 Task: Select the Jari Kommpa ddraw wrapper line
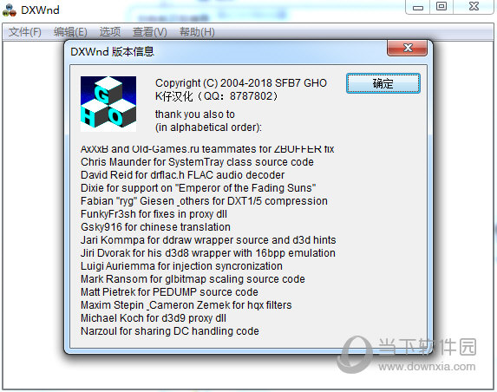(208, 240)
